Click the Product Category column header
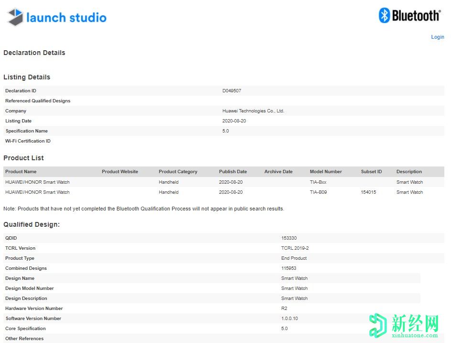 click(178, 172)
